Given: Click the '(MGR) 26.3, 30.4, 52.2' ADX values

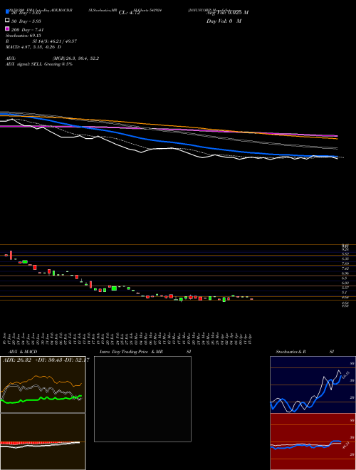Looking at the screenshot, I should pyautogui.click(x=75, y=58).
